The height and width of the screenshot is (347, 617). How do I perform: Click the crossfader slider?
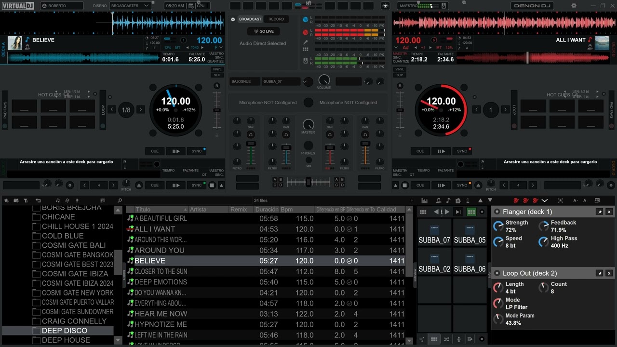(308, 182)
